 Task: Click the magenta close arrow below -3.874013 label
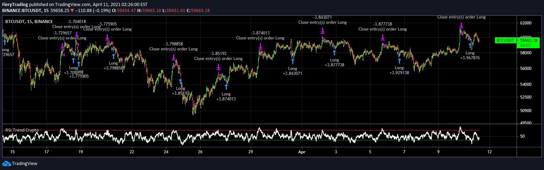[261, 46]
